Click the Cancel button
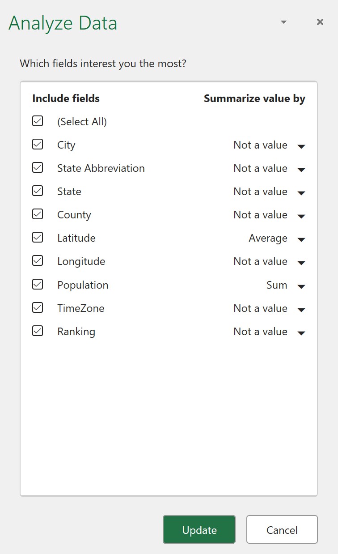Viewport: 338px width, 554px height. point(282,529)
